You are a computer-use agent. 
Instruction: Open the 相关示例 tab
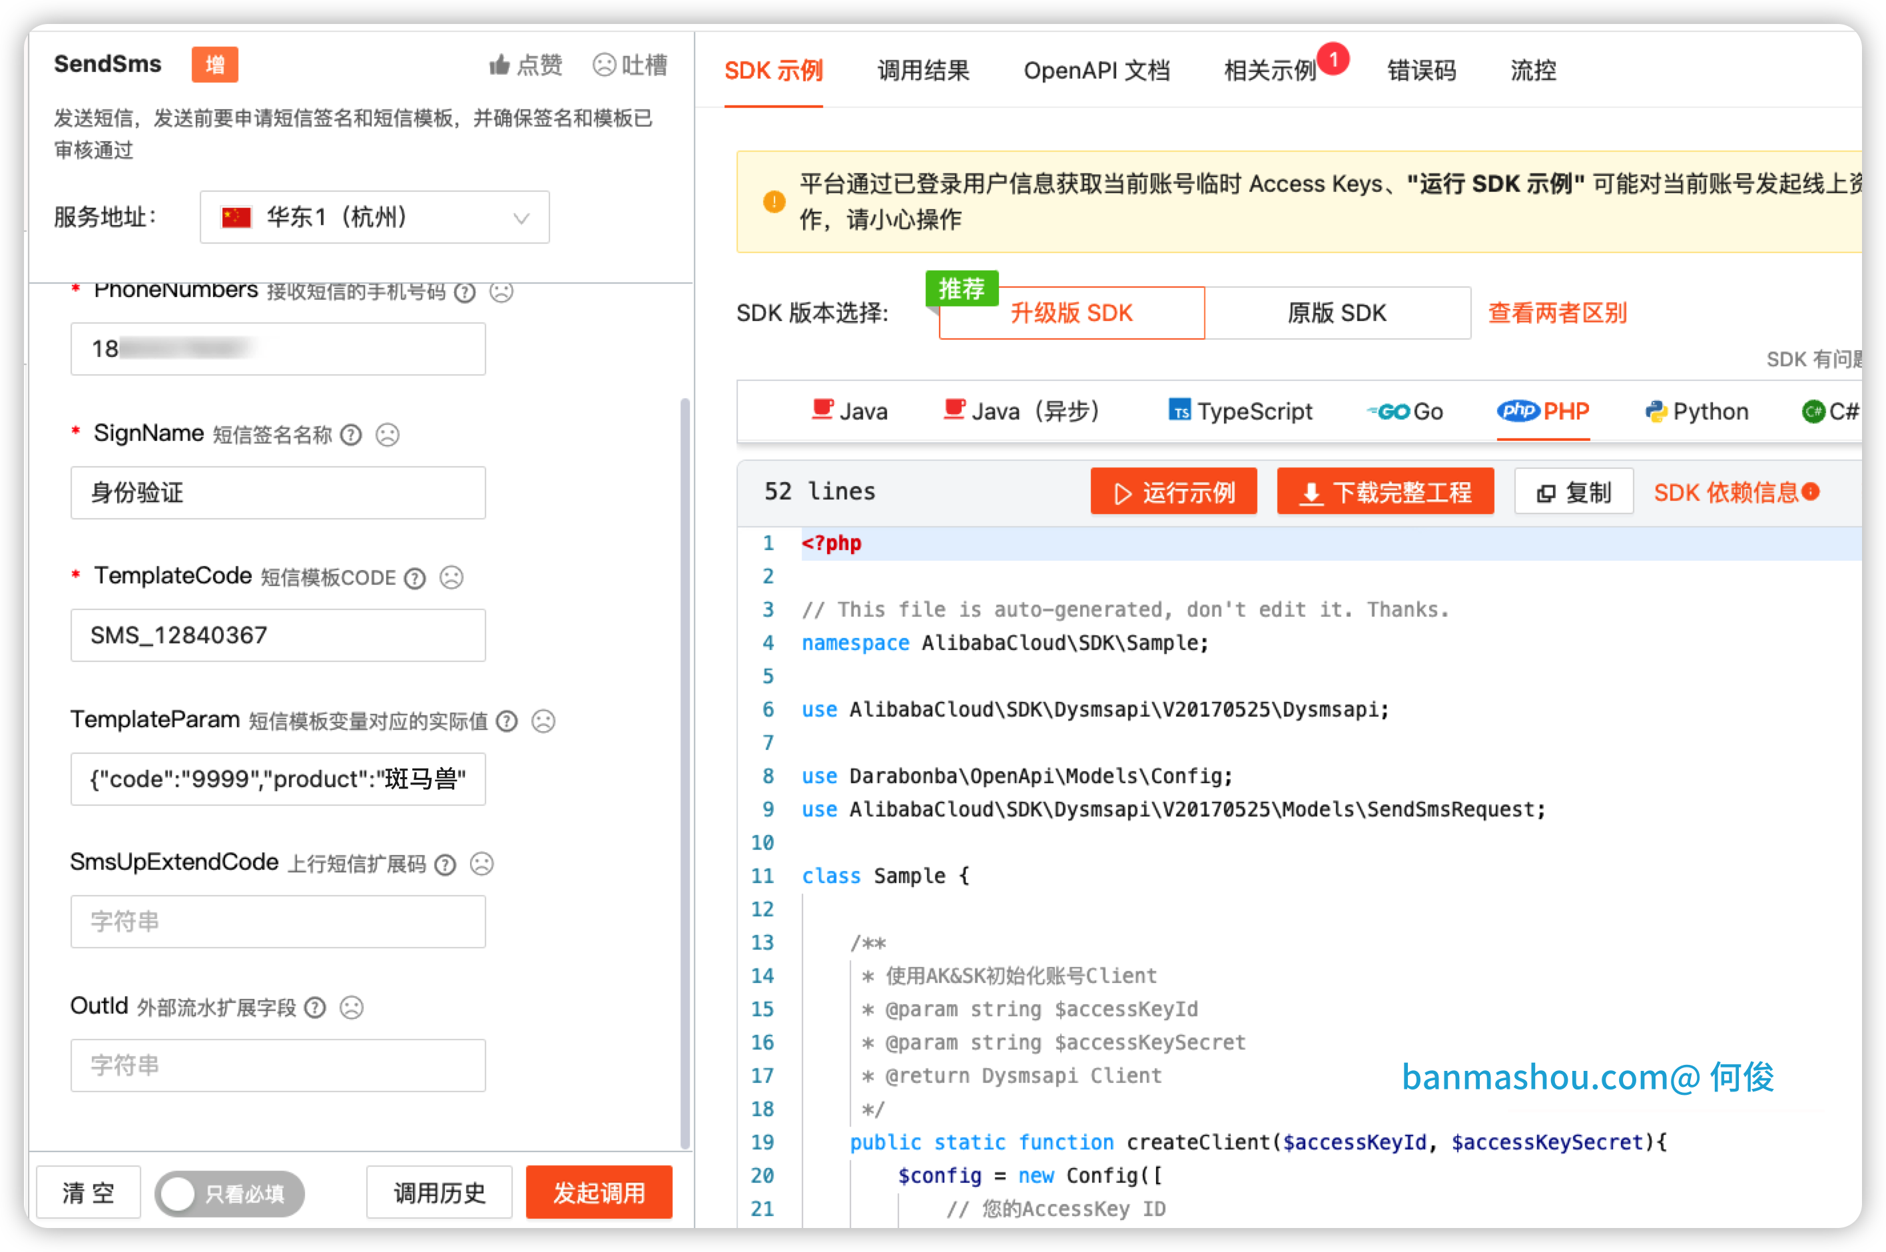1269,71
